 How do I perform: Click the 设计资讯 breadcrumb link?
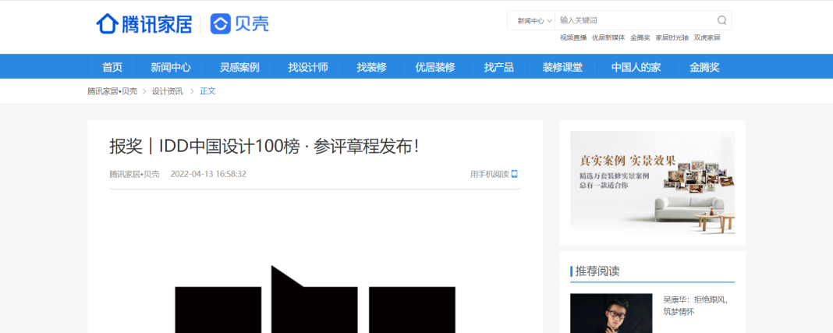pyautogui.click(x=168, y=91)
